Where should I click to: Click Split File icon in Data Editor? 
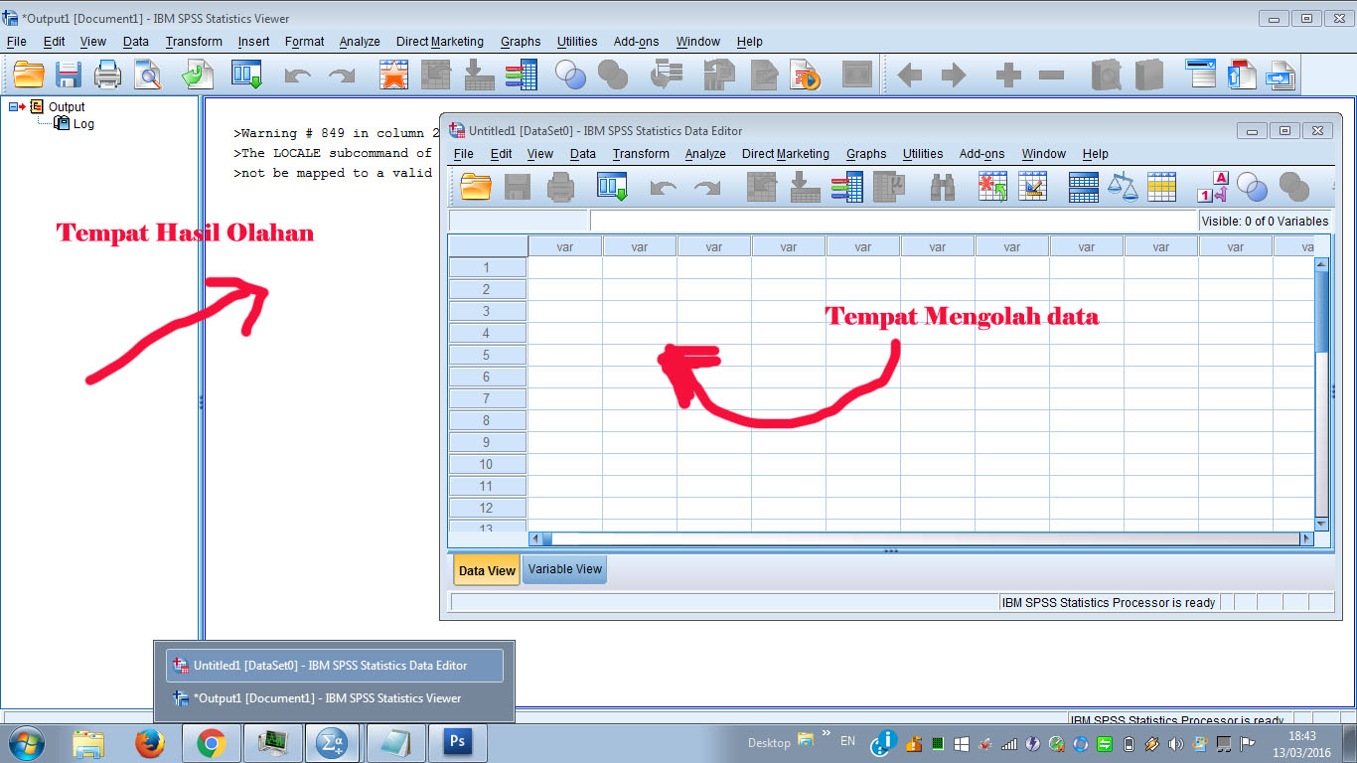point(1083,186)
